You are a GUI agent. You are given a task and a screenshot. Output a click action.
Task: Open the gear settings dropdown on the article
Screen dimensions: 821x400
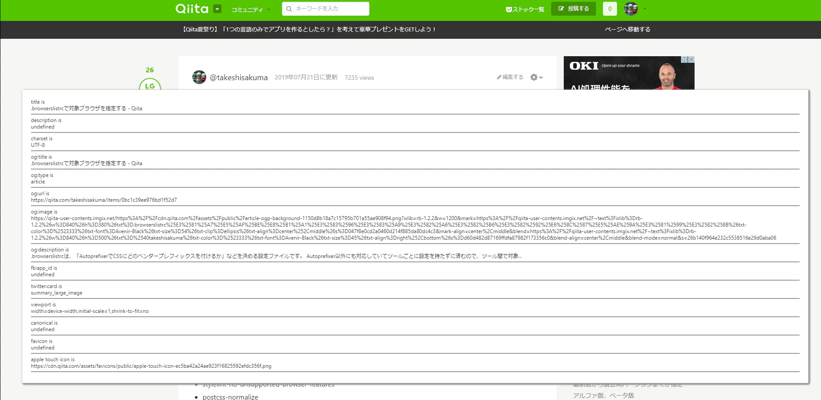coord(536,77)
